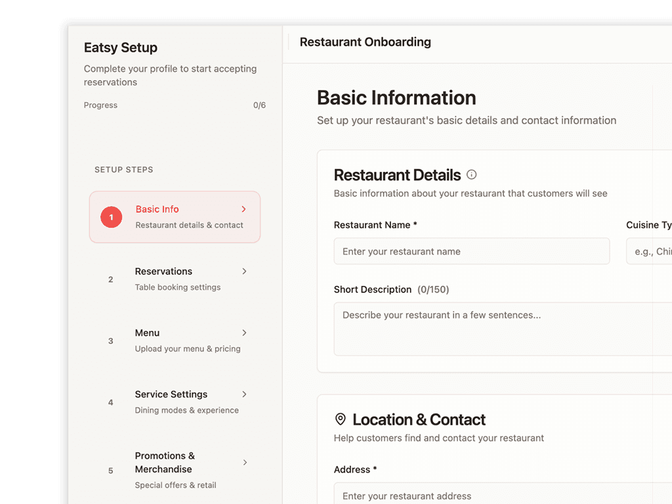
Task: Click the Upload your menu & pricing subtitle
Action: click(x=188, y=349)
